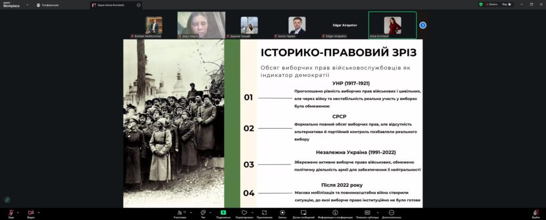Select Anton Cherkun's video thumbnail
The image size is (546, 220).
tap(297, 26)
